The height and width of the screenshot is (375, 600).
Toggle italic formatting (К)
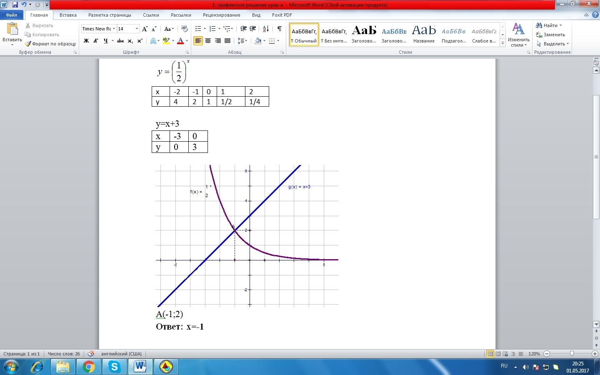[x=96, y=41]
